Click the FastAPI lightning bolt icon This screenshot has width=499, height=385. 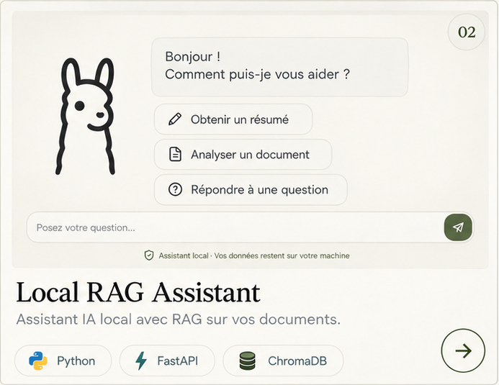point(141,361)
